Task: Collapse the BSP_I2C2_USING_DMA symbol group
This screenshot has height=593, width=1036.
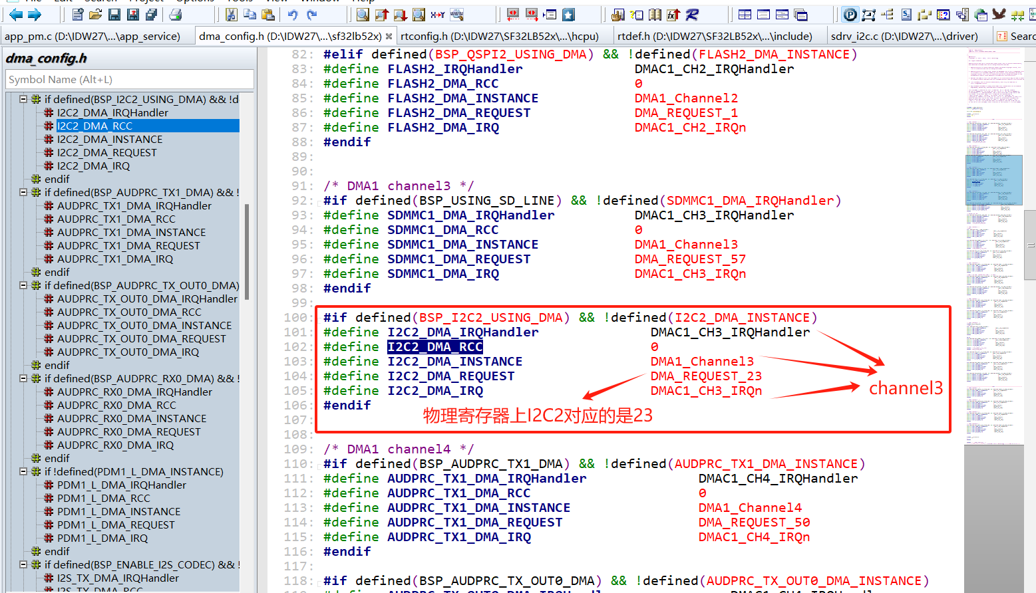Action: (x=23, y=99)
